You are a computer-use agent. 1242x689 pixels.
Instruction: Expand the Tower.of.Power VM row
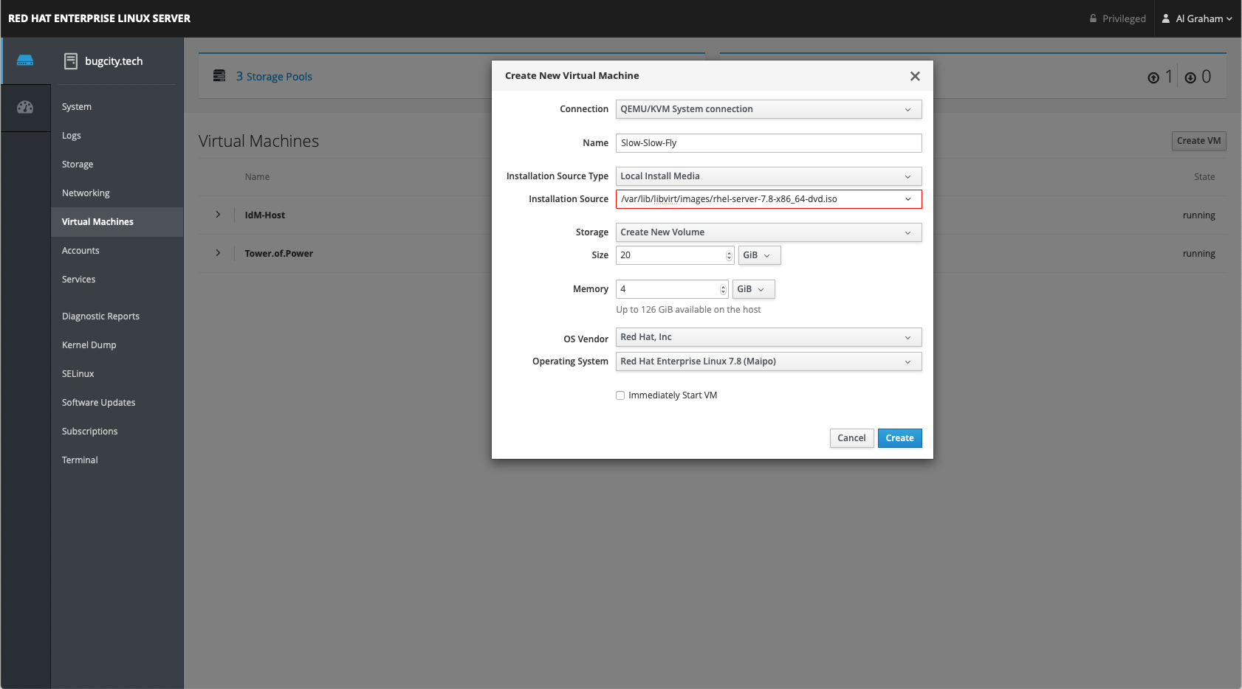tap(218, 253)
